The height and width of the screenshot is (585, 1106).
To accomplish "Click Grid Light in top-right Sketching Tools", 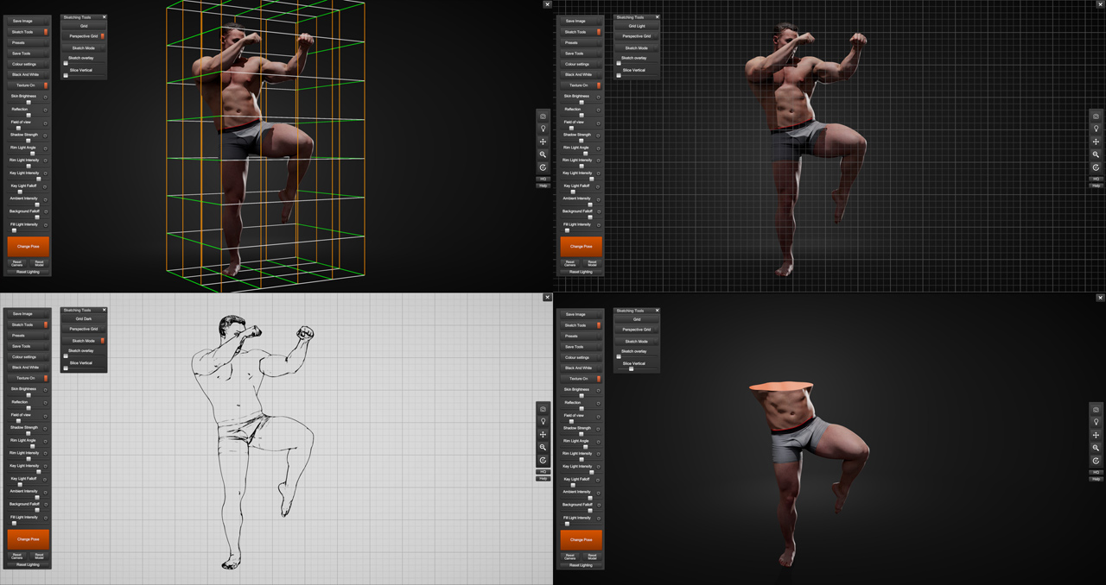I will tap(637, 26).
